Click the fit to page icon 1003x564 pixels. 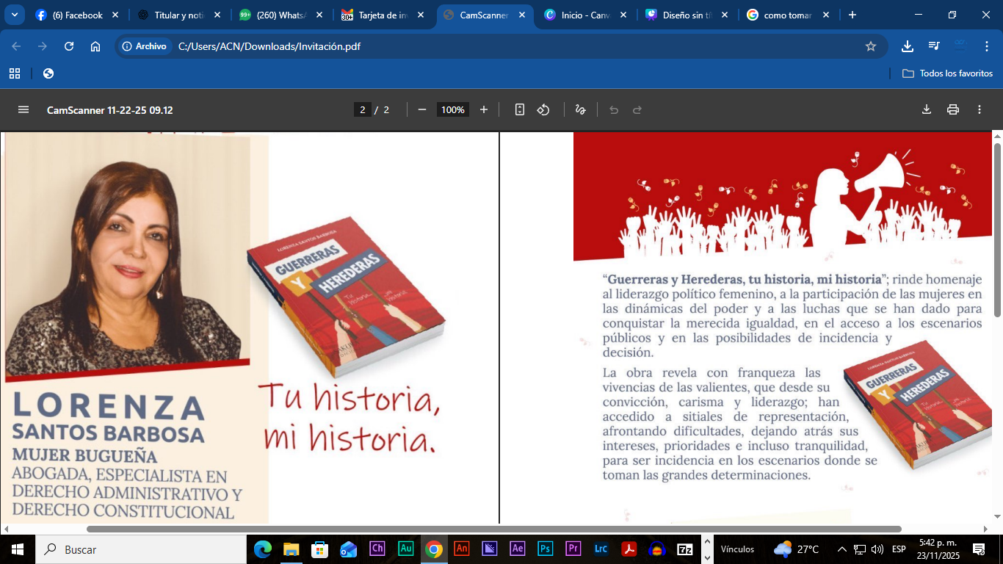520,110
